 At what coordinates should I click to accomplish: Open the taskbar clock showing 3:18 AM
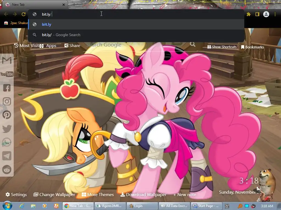pyautogui.click(x=267, y=206)
